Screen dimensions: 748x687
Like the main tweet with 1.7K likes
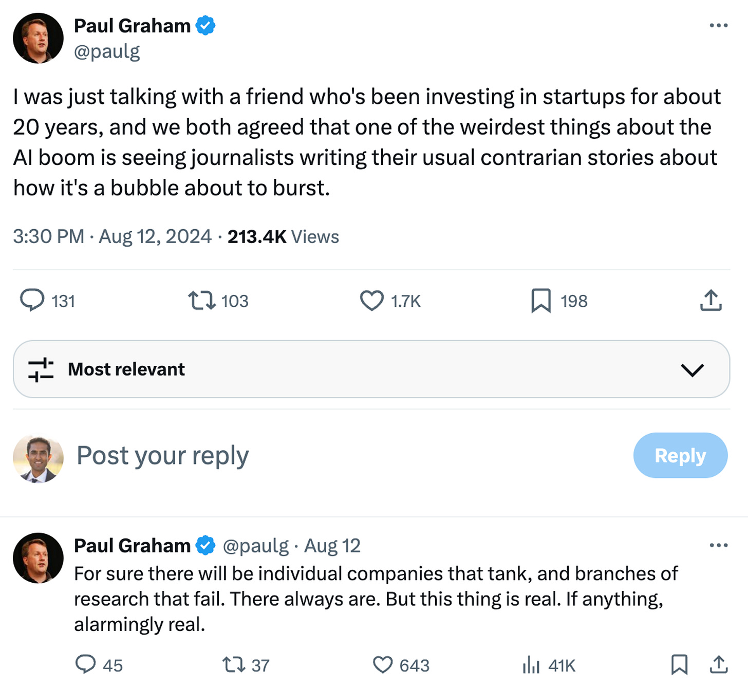pos(371,301)
